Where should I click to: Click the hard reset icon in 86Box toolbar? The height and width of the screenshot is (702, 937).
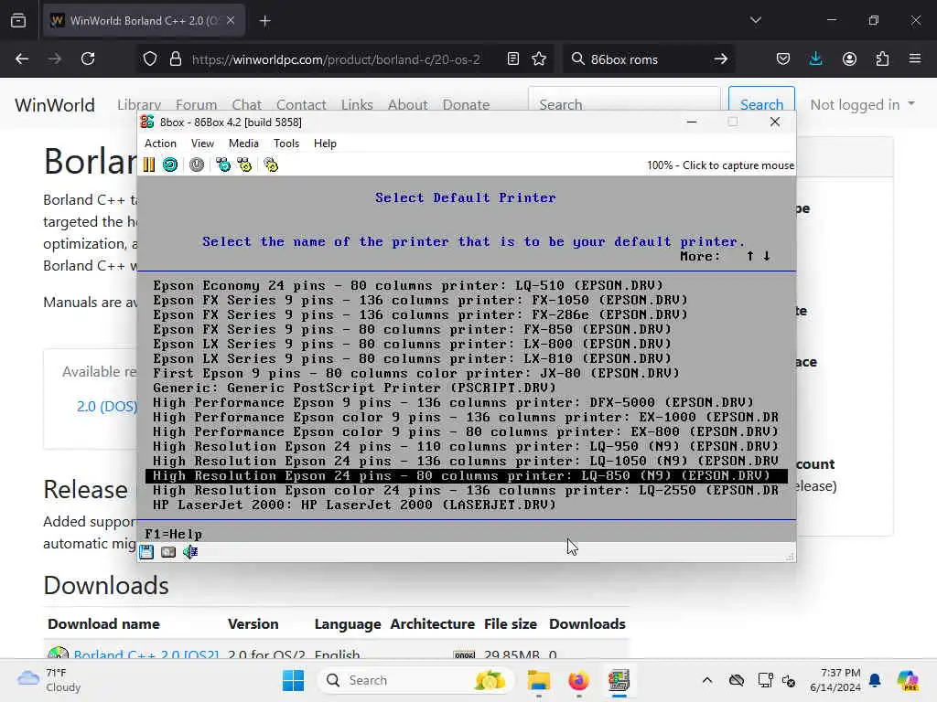tap(170, 165)
